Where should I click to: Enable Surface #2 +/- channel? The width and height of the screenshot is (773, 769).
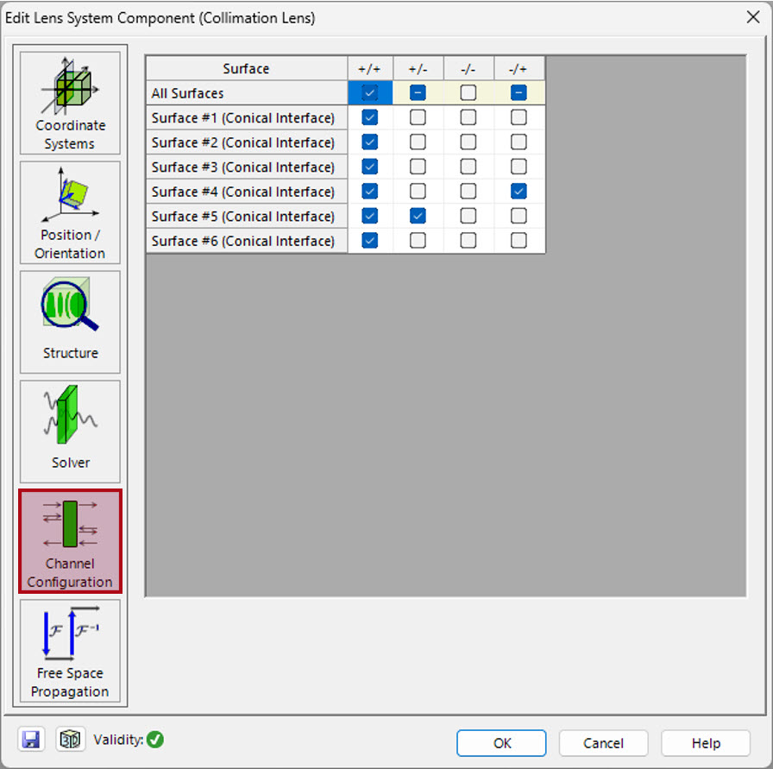(x=418, y=142)
